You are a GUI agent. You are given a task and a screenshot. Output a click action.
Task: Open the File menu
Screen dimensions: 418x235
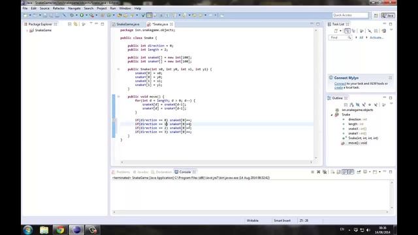point(25,8)
